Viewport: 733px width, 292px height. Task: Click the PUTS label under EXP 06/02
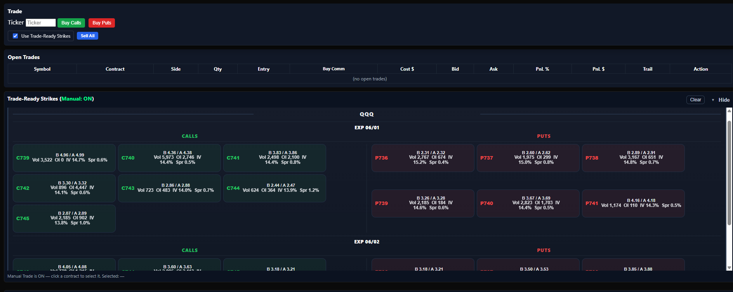pos(544,250)
